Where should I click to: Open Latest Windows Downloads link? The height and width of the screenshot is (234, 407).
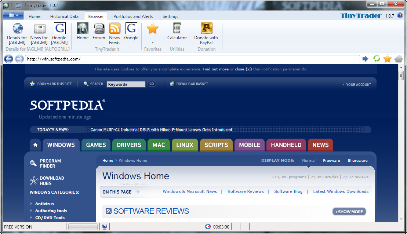click(x=341, y=191)
